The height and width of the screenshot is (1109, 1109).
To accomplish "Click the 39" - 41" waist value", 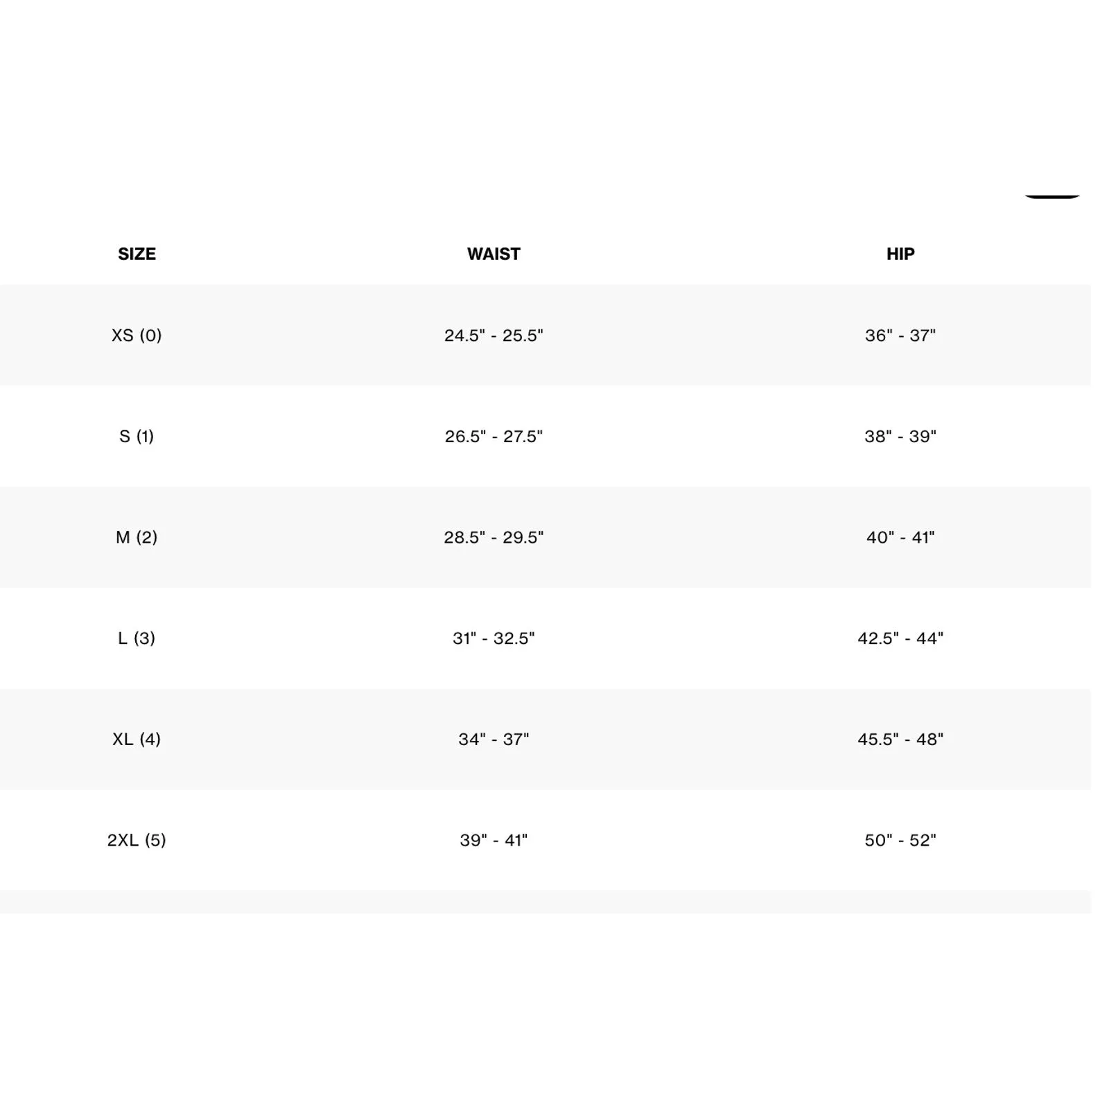I will 494,840.
